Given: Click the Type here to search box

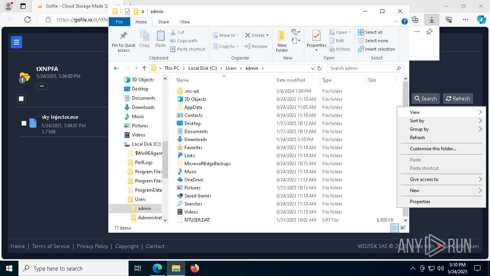Looking at the screenshot, I should tap(73, 268).
